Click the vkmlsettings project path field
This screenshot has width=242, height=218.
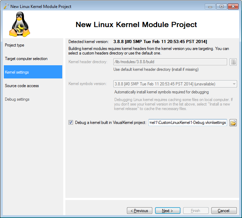(188, 123)
